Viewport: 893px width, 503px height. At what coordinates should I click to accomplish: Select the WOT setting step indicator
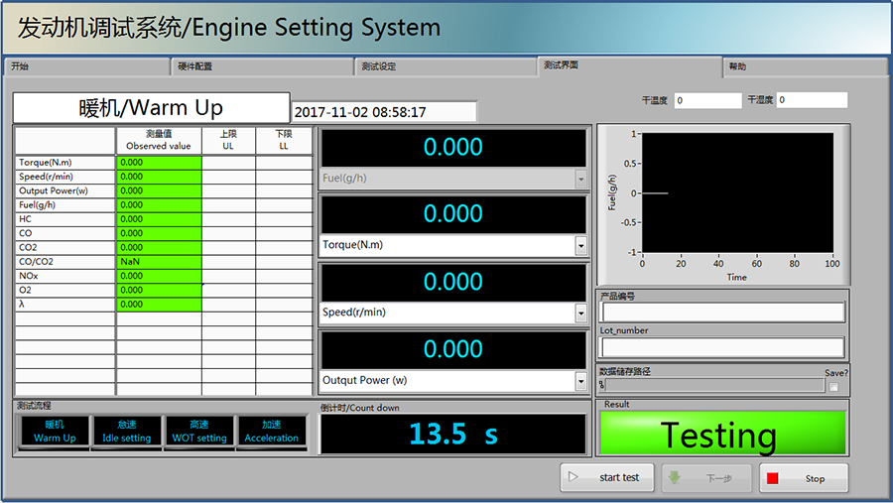[x=199, y=431]
